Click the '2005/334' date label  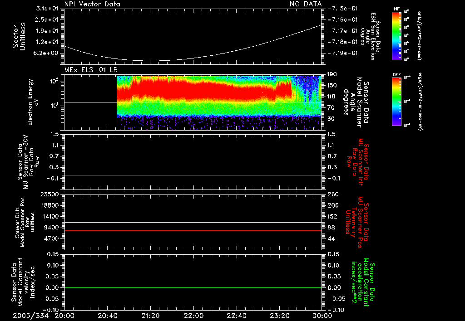pos(31,316)
